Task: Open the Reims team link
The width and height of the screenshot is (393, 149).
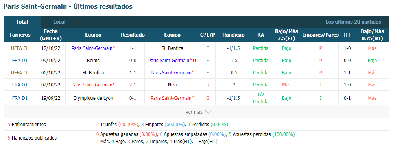Action: (93, 61)
